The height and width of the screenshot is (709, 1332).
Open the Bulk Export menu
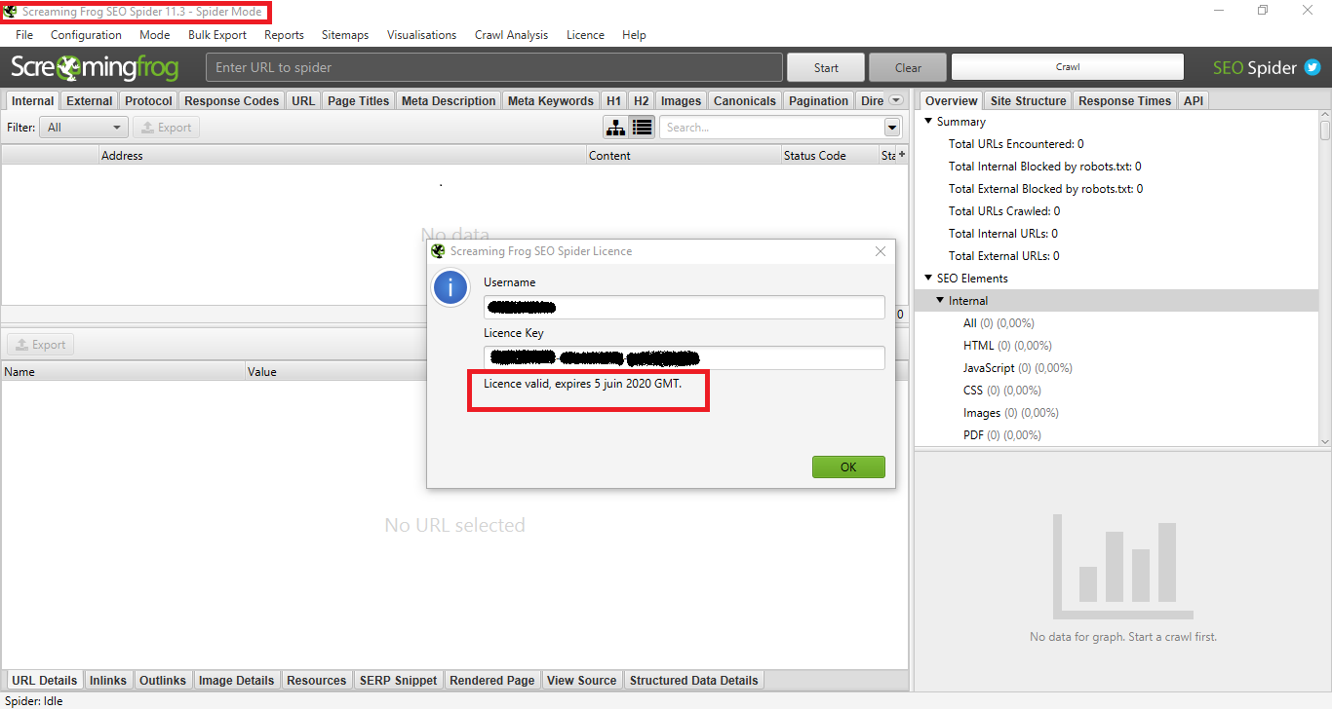click(x=216, y=34)
